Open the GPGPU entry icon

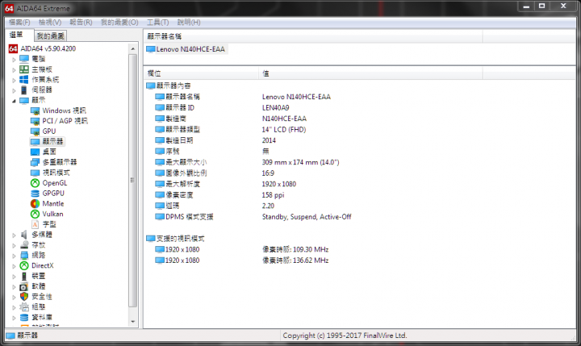[x=35, y=194]
